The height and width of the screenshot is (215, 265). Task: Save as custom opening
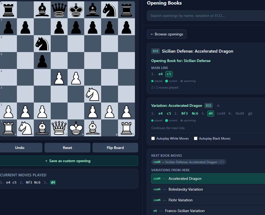tap(68, 161)
